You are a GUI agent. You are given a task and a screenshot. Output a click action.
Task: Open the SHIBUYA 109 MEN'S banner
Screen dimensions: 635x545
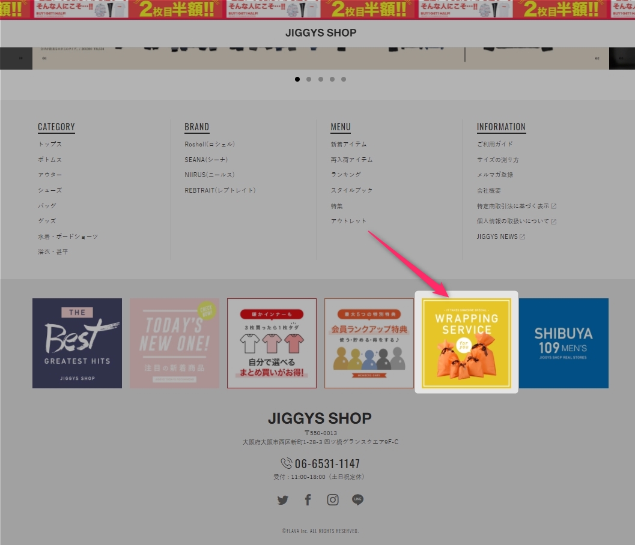click(x=564, y=343)
